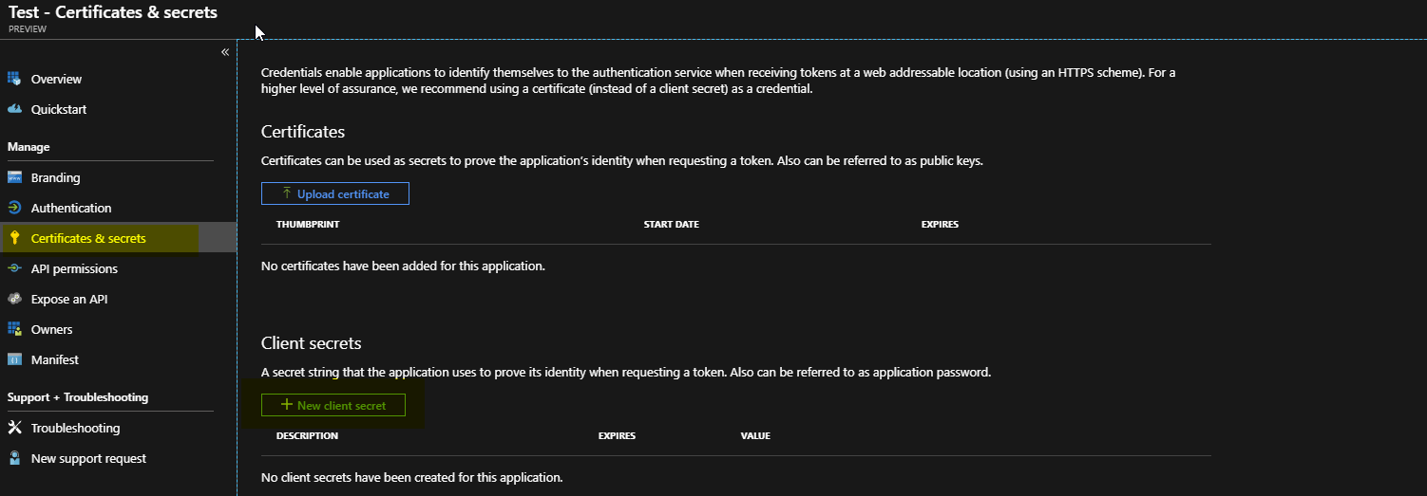Click the Manifest icon
The image size is (1427, 496).
14,359
